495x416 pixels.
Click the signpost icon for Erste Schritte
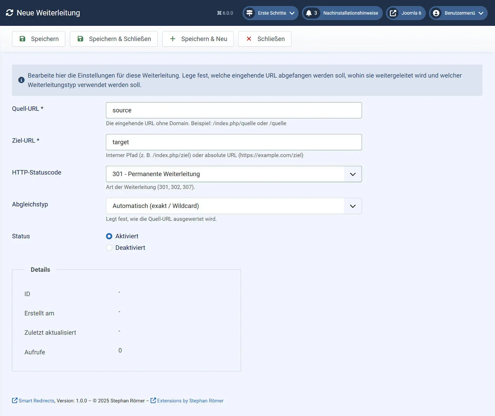(x=249, y=13)
